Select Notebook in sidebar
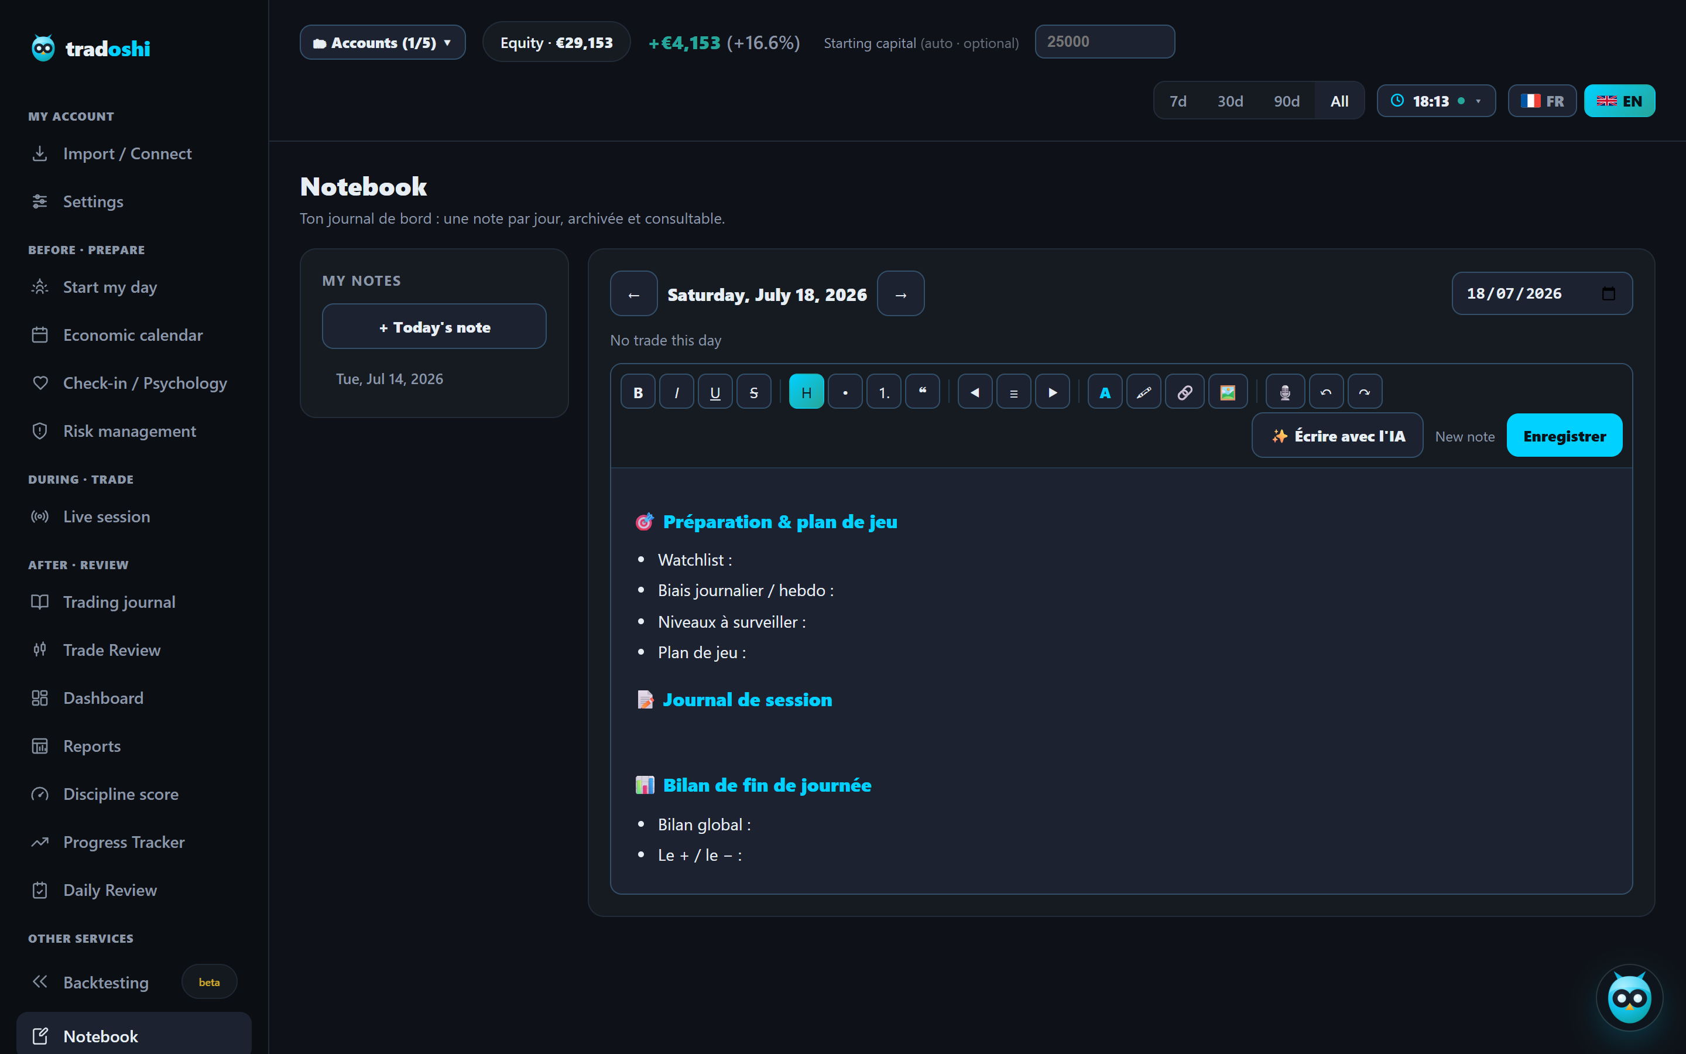The image size is (1686, 1054). click(x=133, y=1035)
